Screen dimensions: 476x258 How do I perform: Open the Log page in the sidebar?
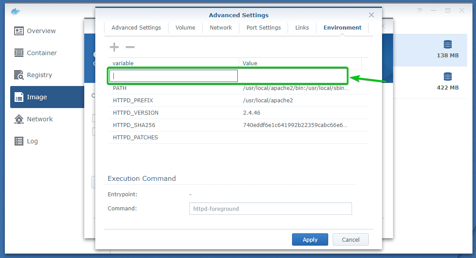(32, 141)
